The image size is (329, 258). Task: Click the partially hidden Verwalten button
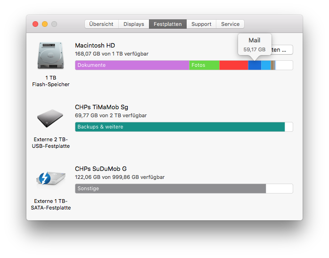tap(282, 50)
